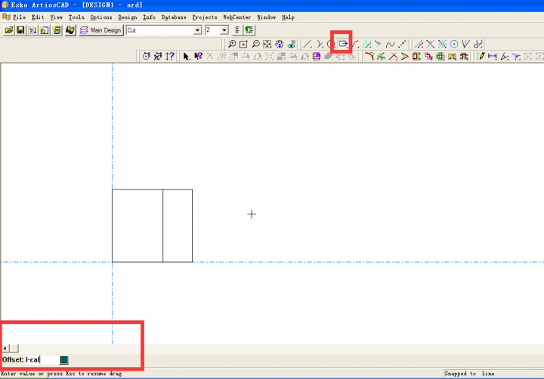Open the calculator keypad beside Offset field
544x379 pixels.
click(64, 359)
